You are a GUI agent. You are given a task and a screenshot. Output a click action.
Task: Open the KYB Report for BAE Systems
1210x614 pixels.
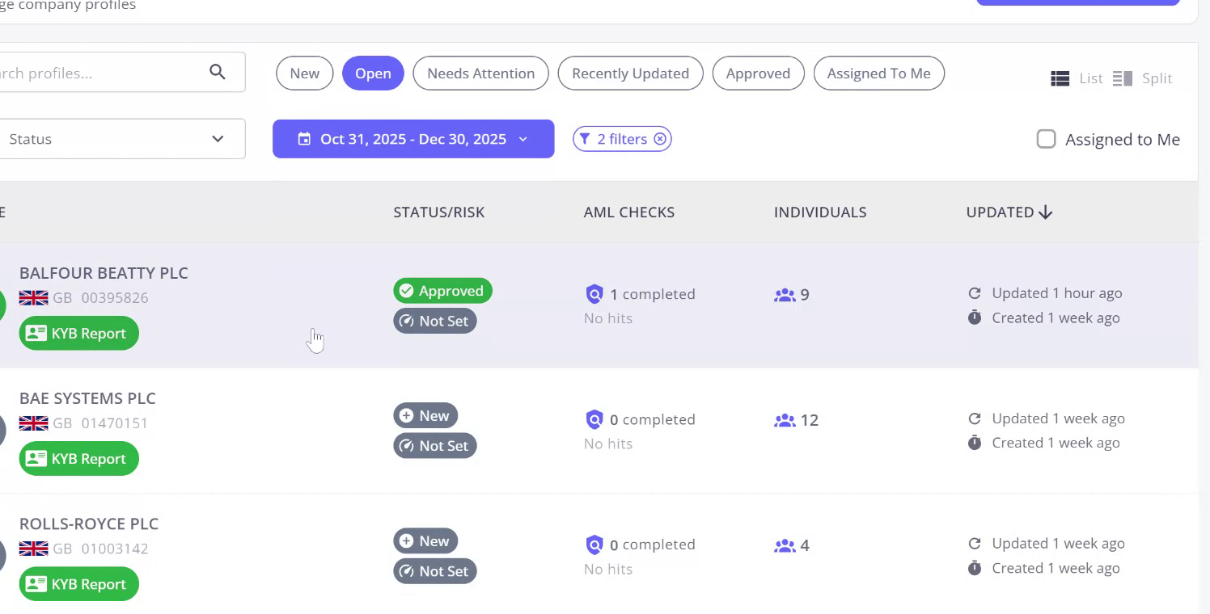(79, 459)
